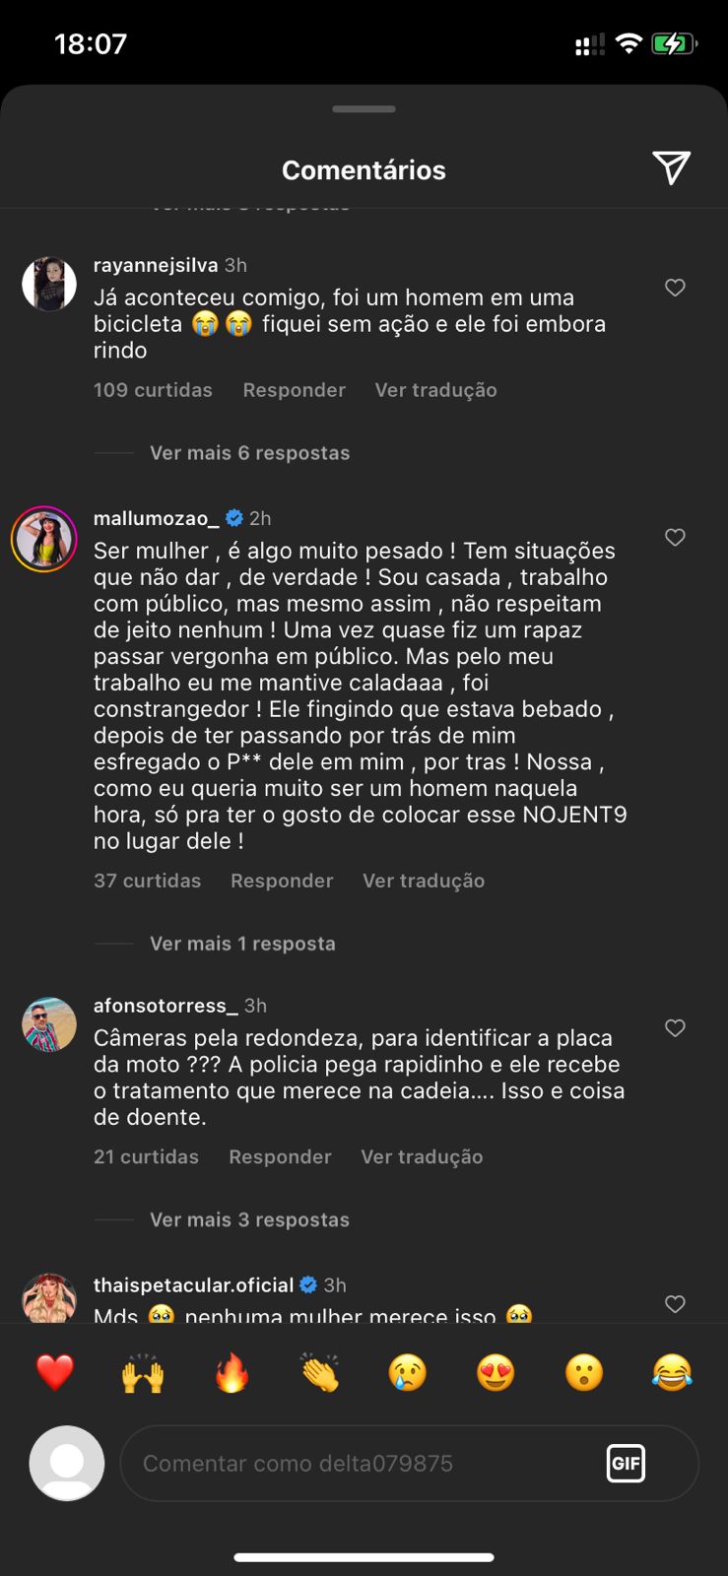Image resolution: width=728 pixels, height=1576 pixels.
Task: Send the raised hands emoji reaction
Action: pyautogui.click(x=143, y=1372)
